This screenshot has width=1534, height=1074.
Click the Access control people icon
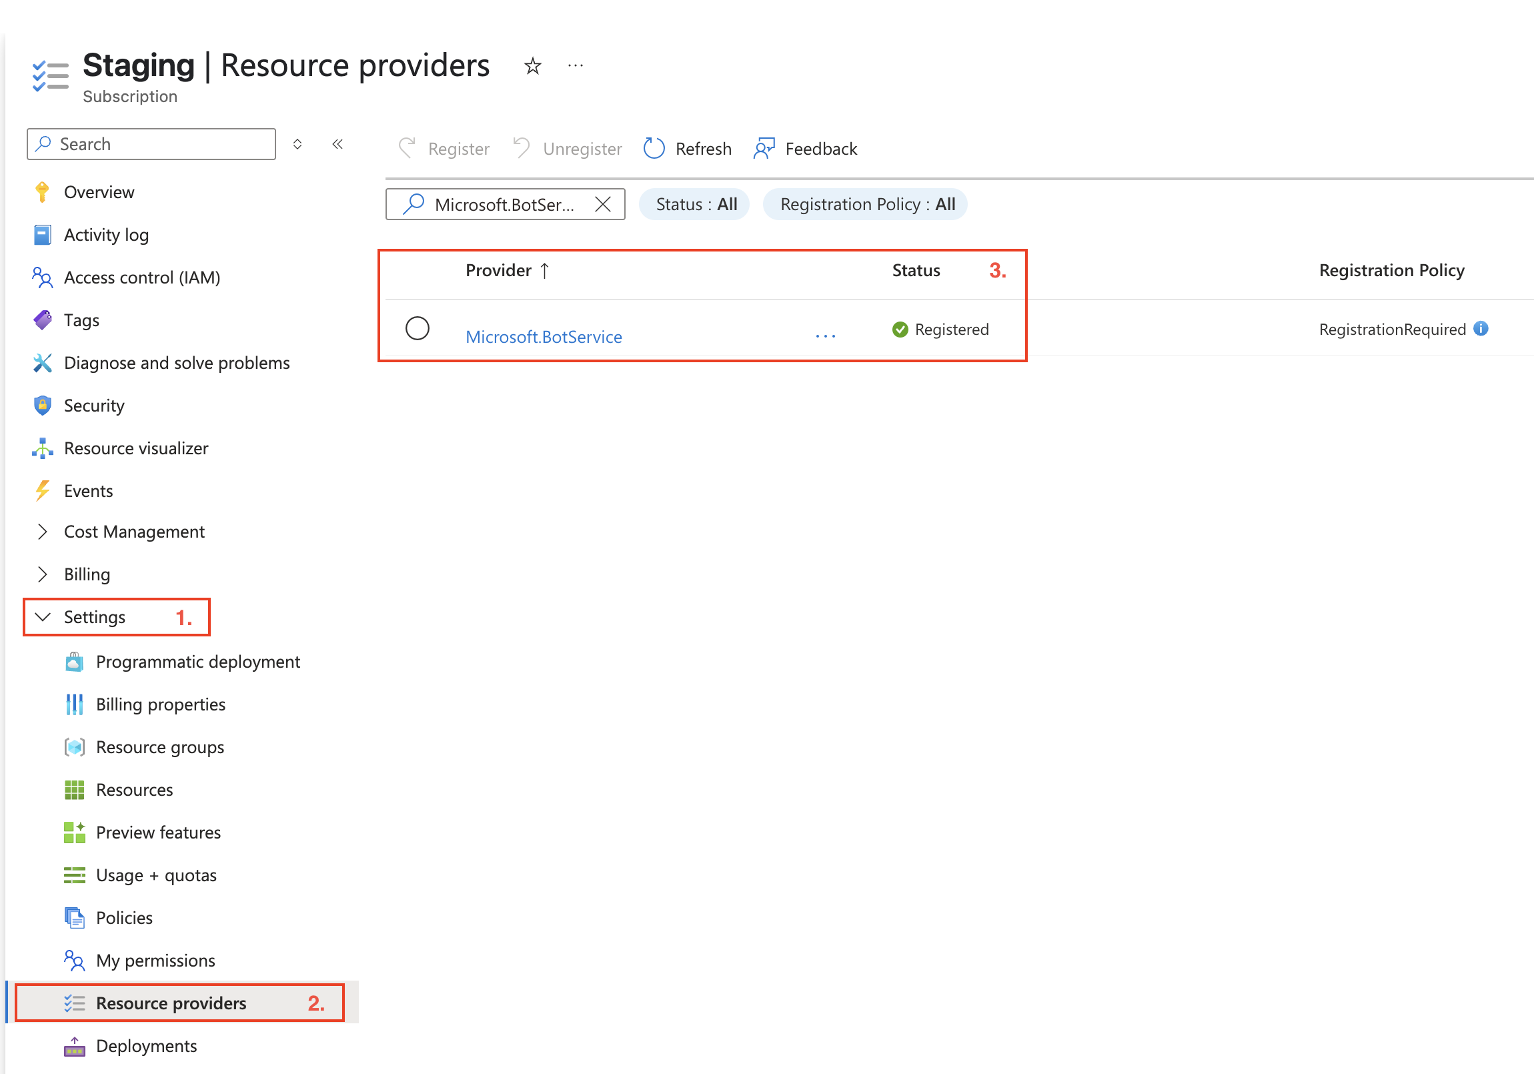(42, 278)
